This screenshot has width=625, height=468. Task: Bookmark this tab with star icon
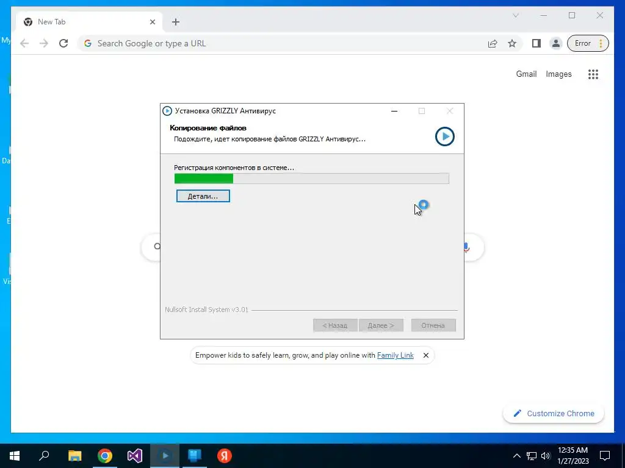point(512,43)
